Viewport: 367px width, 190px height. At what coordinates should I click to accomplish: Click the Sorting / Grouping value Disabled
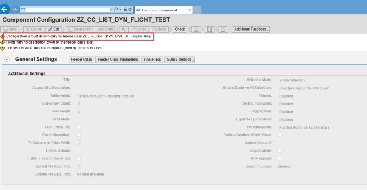click(x=286, y=104)
